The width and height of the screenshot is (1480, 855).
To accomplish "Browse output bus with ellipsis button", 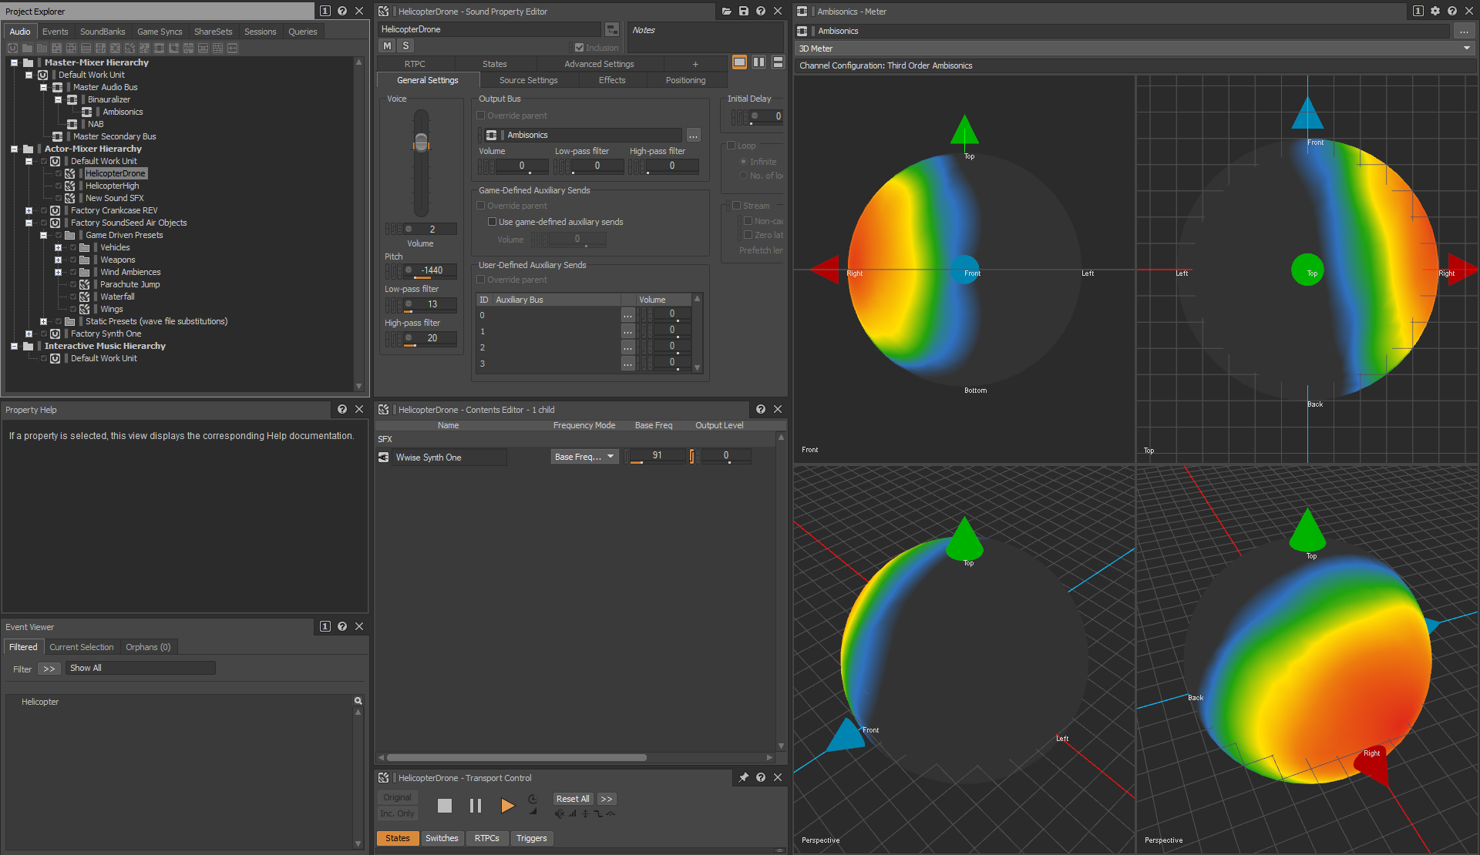I will coord(694,136).
